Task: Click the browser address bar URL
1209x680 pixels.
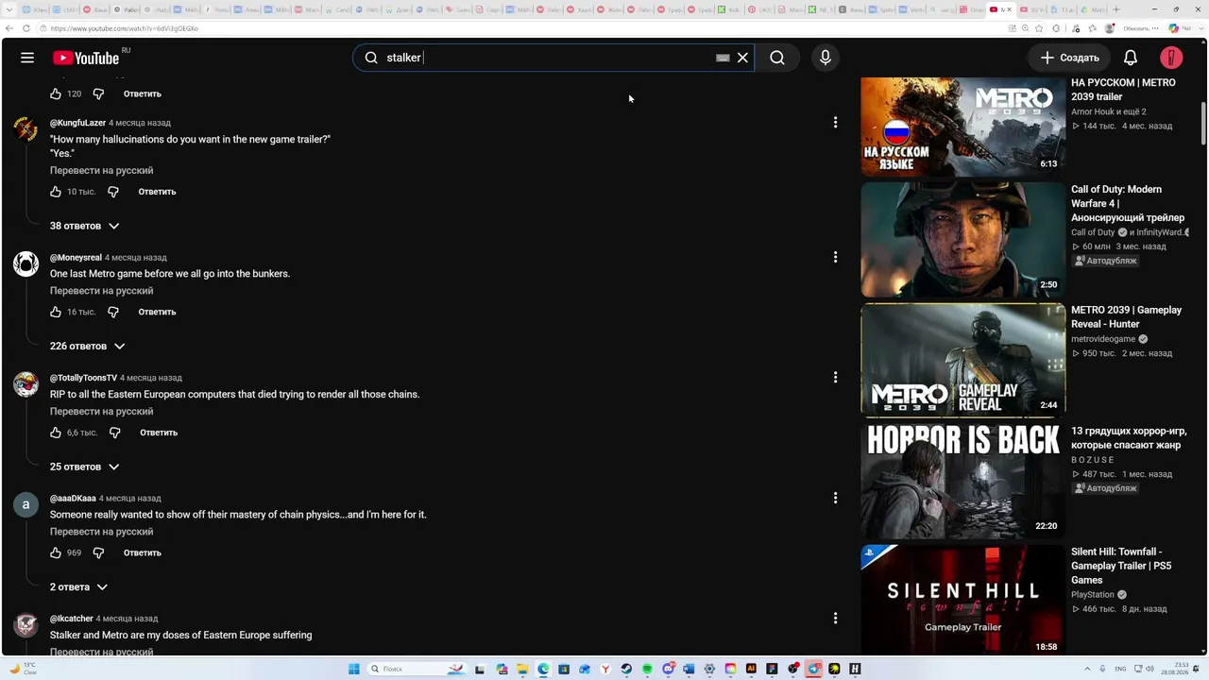Action: tap(125, 28)
